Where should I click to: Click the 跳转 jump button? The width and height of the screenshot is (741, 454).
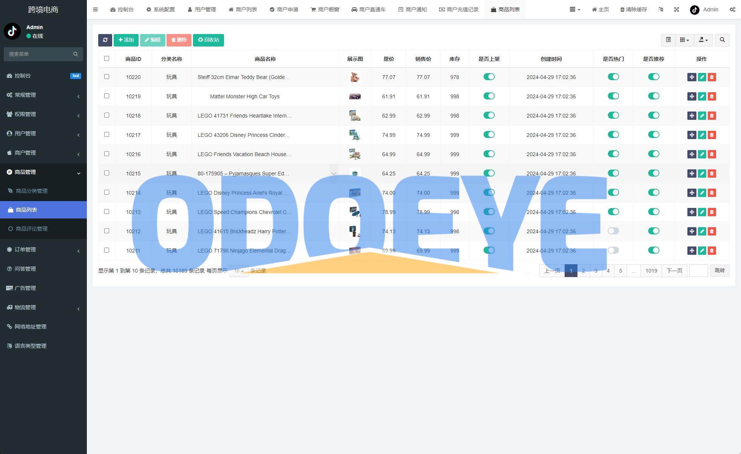(x=719, y=271)
